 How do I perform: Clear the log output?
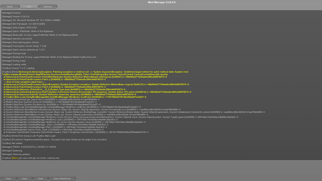point(40,178)
